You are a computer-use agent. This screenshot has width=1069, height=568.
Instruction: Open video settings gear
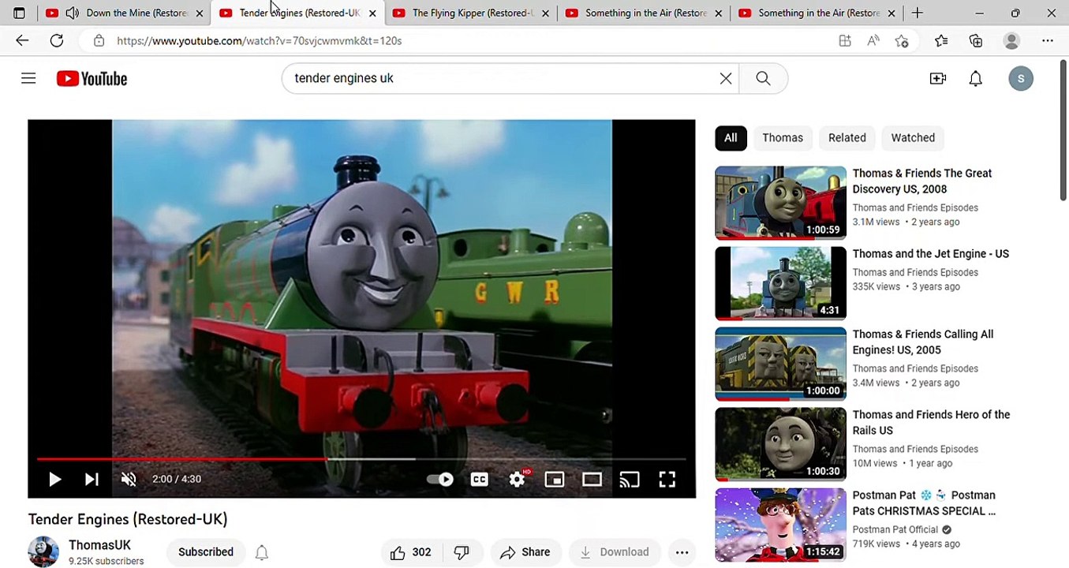click(517, 479)
